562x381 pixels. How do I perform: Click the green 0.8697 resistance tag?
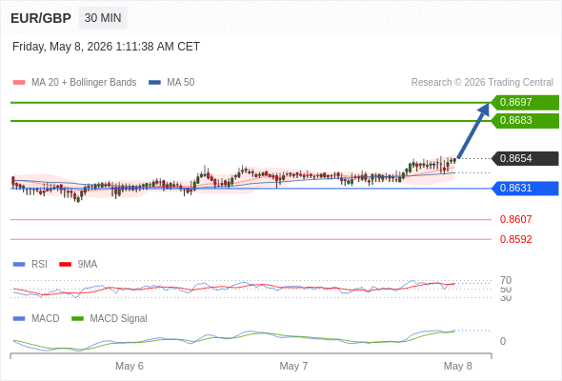click(x=525, y=103)
